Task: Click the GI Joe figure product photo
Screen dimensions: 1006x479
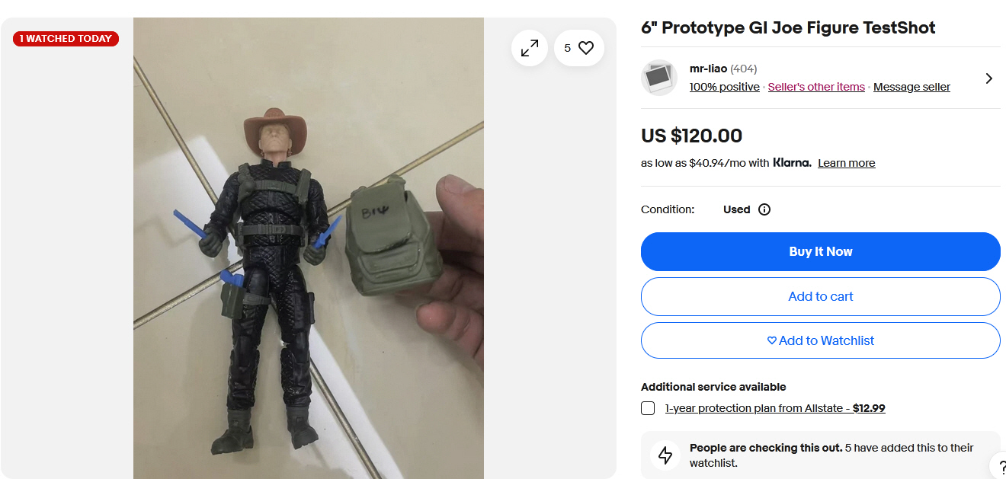Action: [x=309, y=248]
